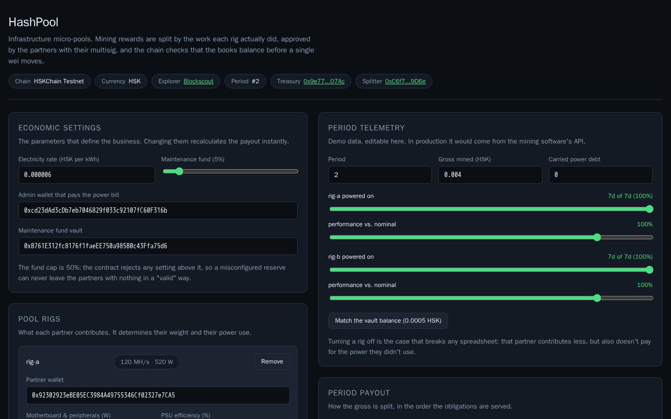
Task: Click the Chain HSKChain Testnet pill
Action: tap(49, 81)
